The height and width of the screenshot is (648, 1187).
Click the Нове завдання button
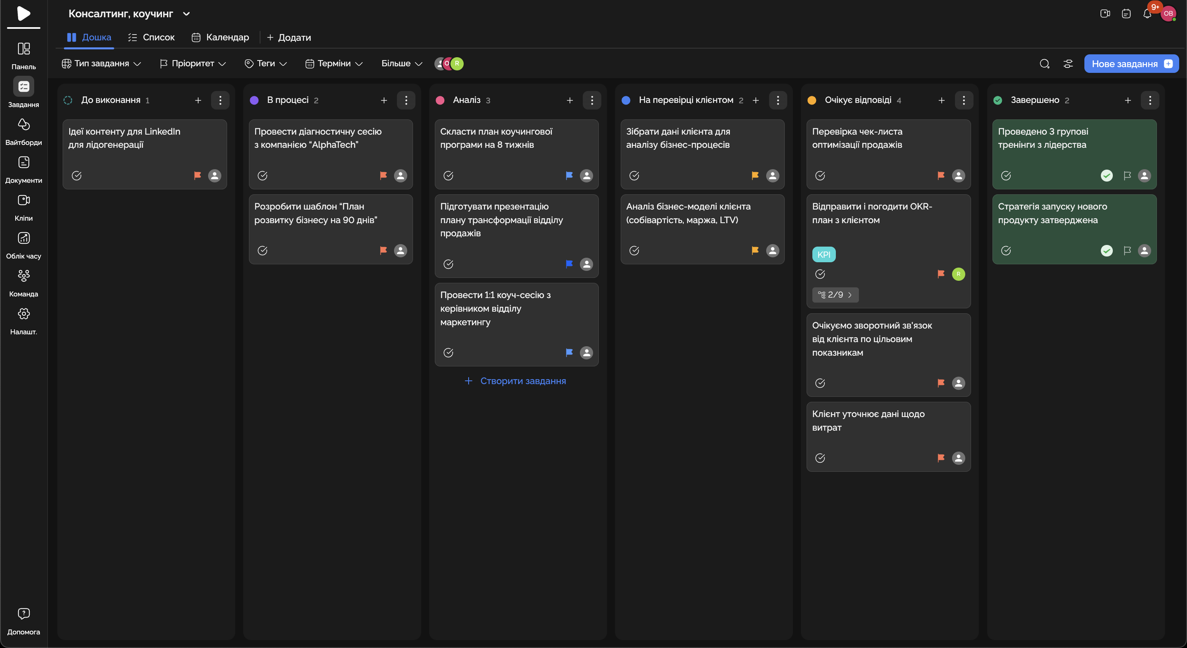[1131, 63]
